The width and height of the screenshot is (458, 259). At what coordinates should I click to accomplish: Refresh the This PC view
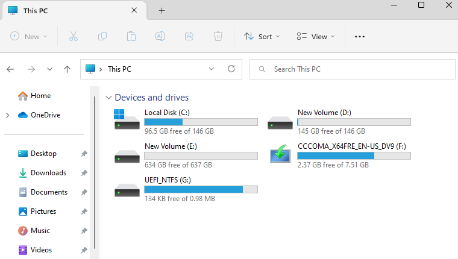(231, 69)
